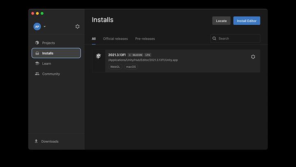Viewport: 296px width, 167px height.
Task: Click the Installs lock icon
Action: [x=37, y=53]
